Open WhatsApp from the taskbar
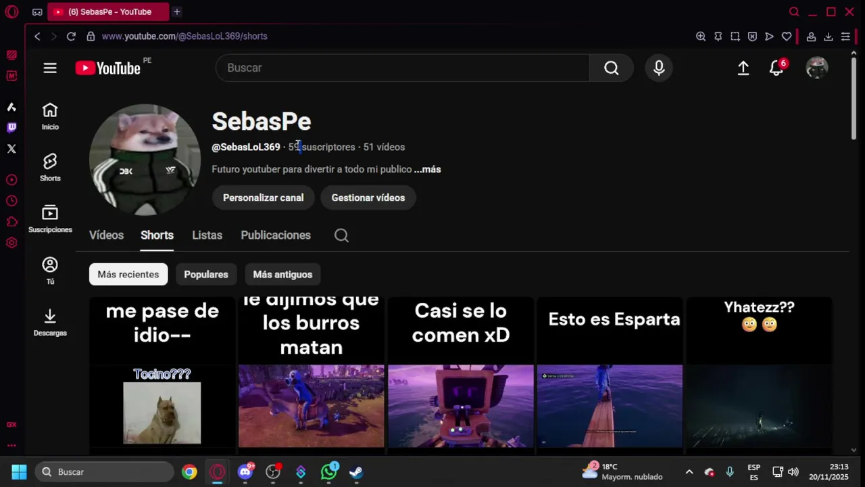The height and width of the screenshot is (487, 865). click(328, 472)
